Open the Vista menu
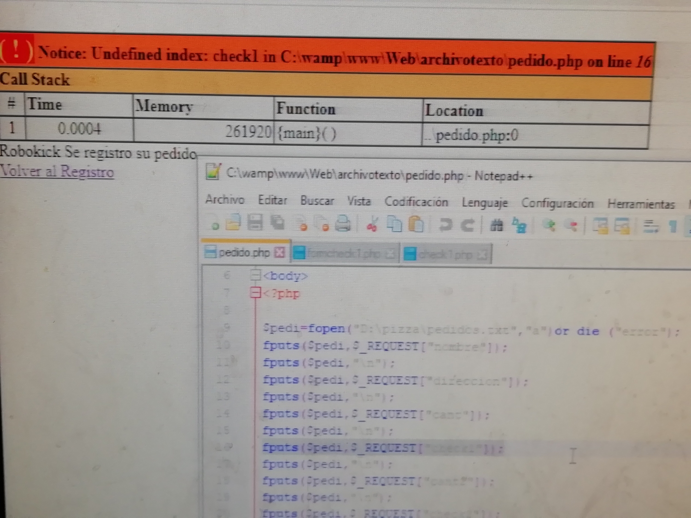This screenshot has width=691, height=518. tap(359, 201)
